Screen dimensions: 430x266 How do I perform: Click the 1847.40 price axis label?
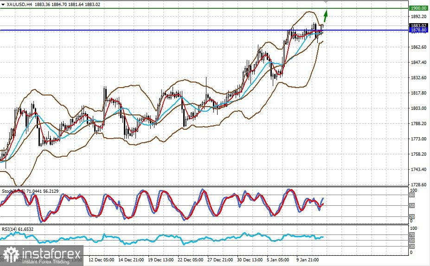tap(418, 63)
